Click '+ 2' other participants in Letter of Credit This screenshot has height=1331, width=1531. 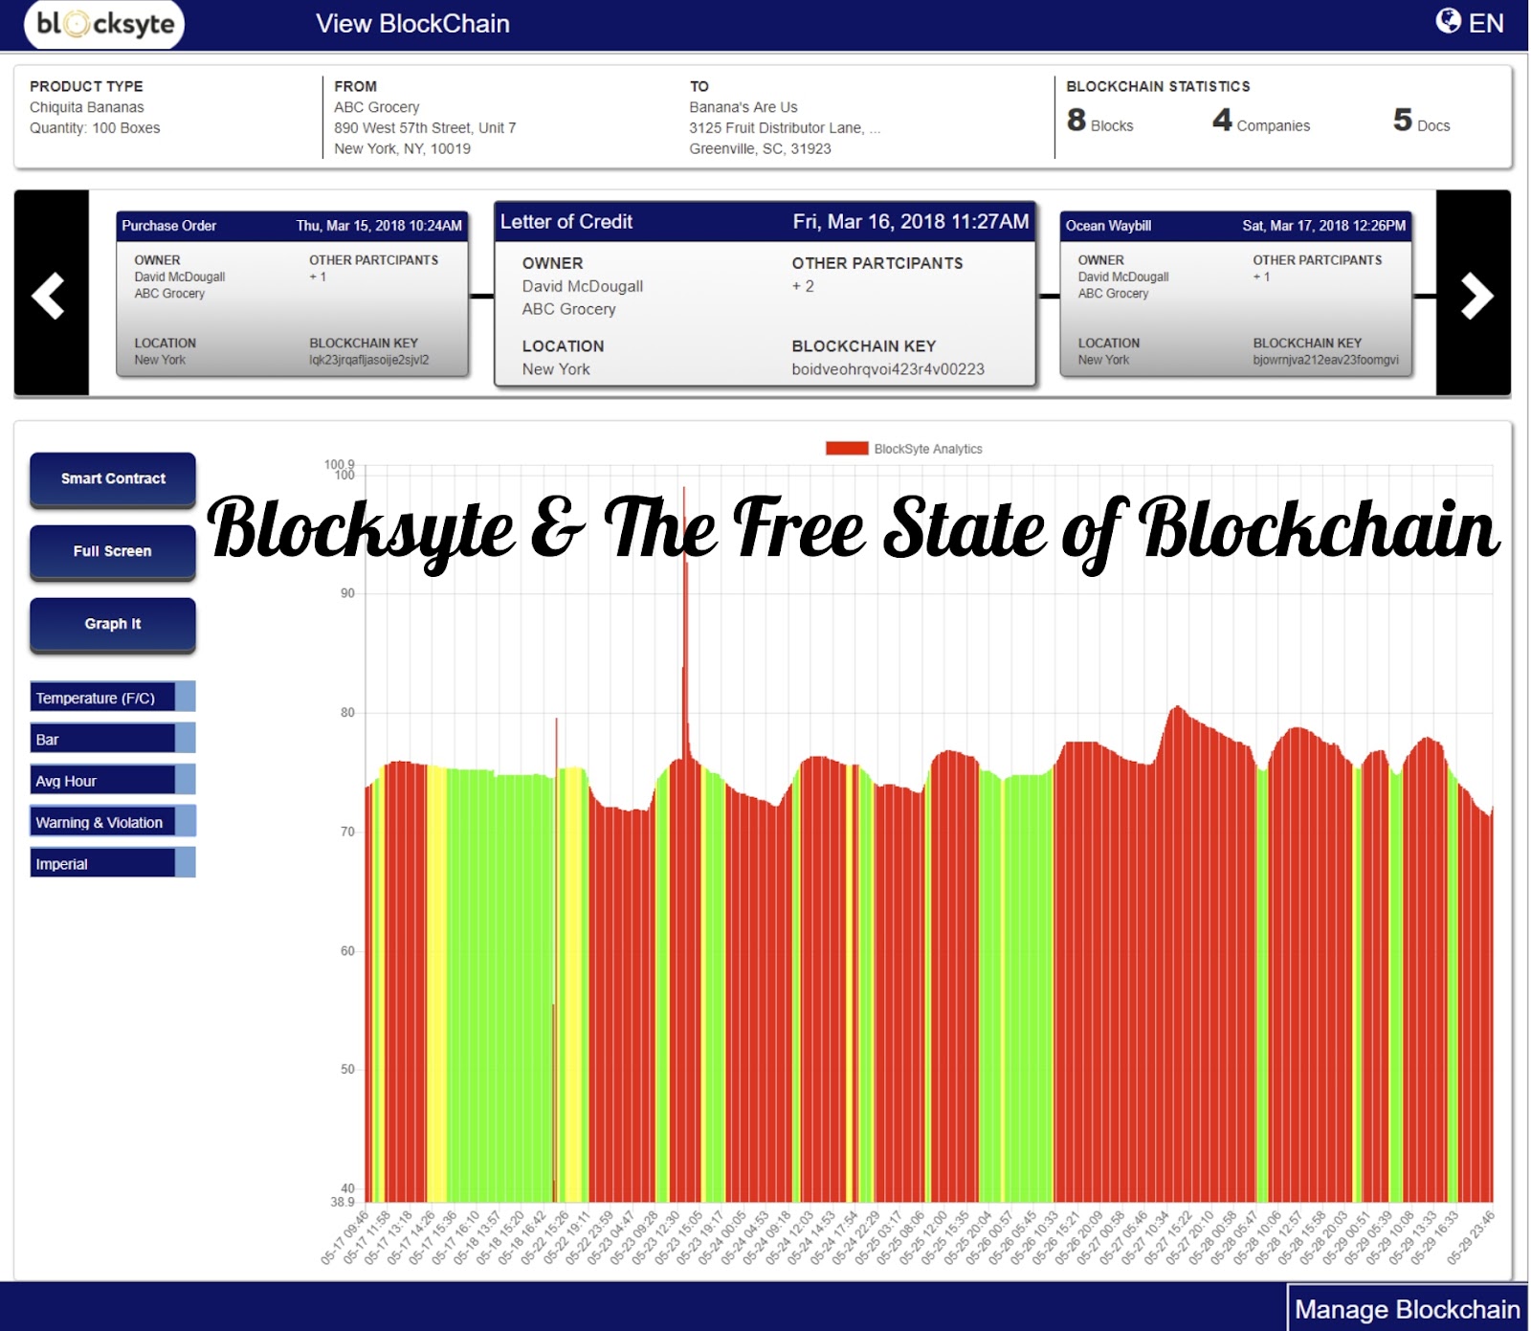pyautogui.click(x=803, y=286)
